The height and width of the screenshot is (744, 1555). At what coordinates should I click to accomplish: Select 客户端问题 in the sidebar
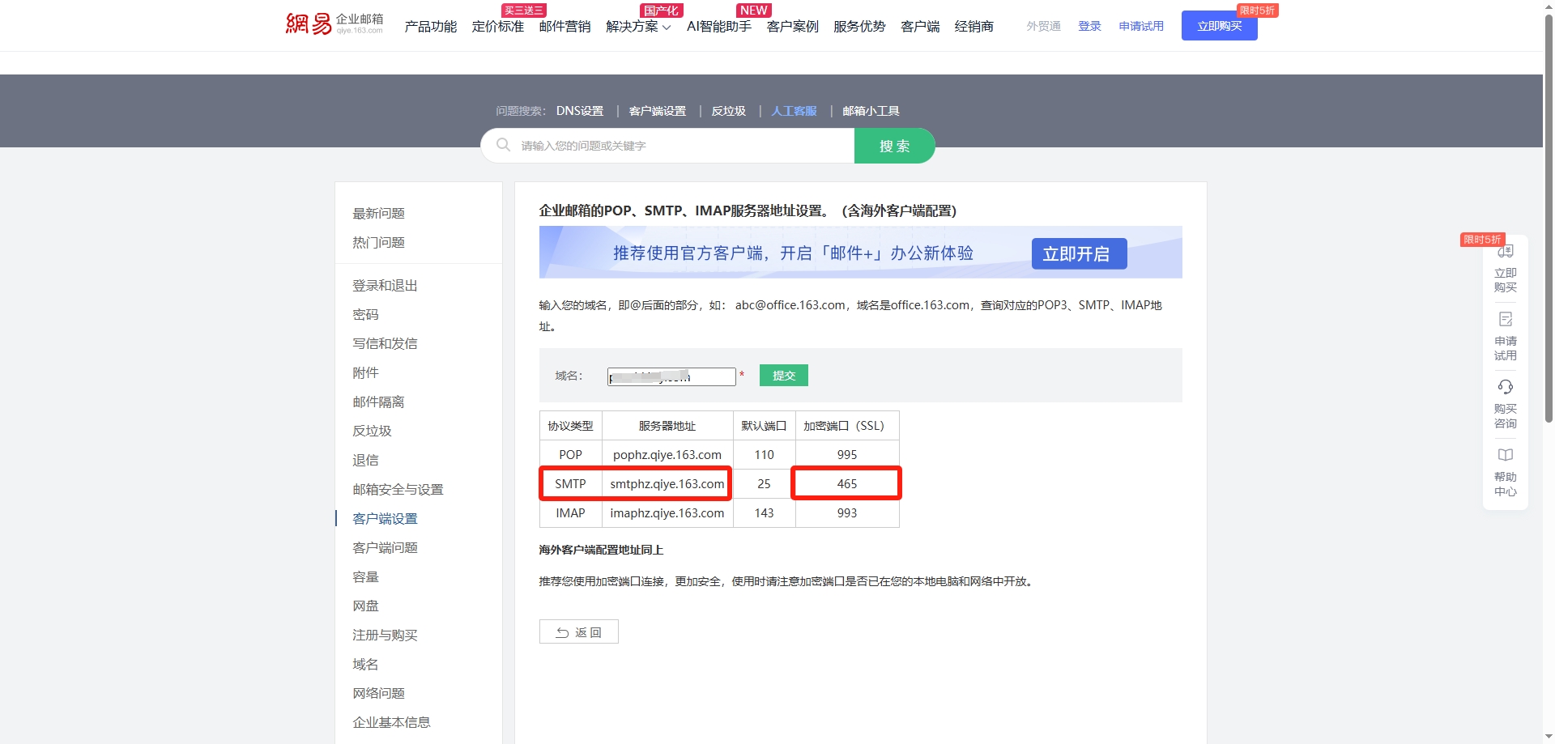tap(385, 547)
